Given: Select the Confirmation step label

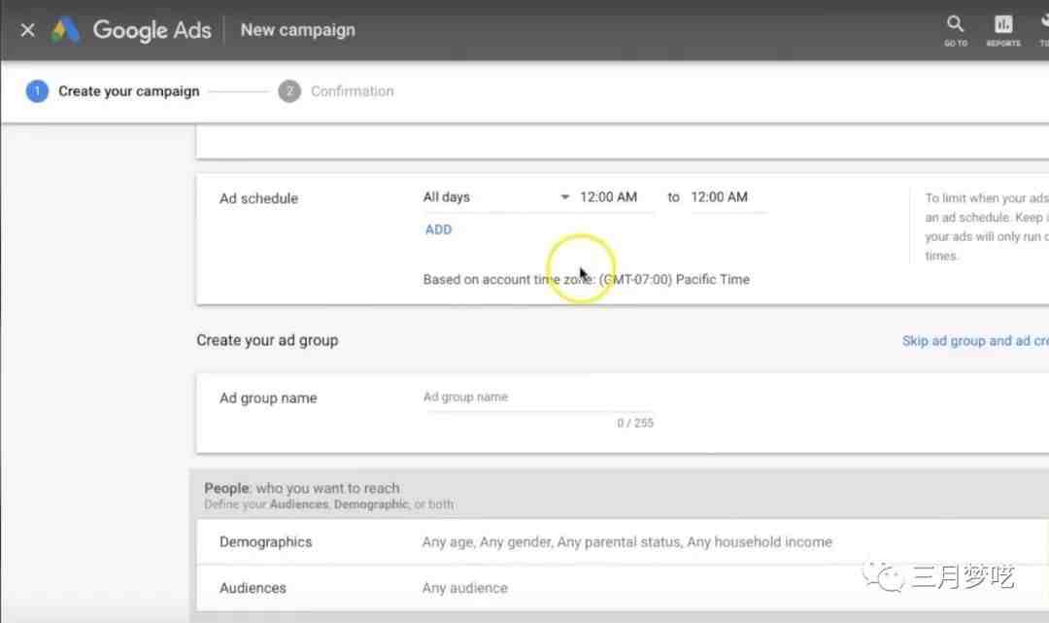Looking at the screenshot, I should tap(352, 91).
